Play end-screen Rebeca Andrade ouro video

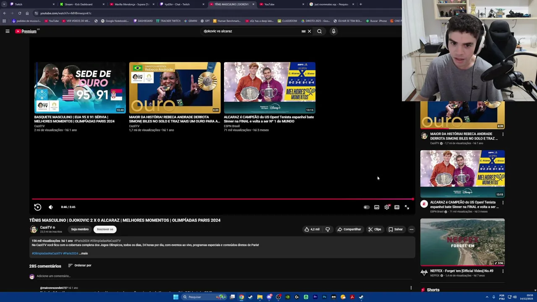coord(175,88)
